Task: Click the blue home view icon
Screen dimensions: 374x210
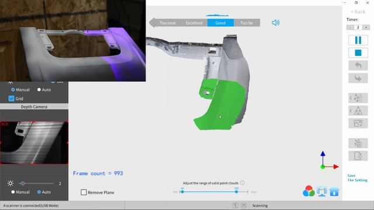Action: 334,192
